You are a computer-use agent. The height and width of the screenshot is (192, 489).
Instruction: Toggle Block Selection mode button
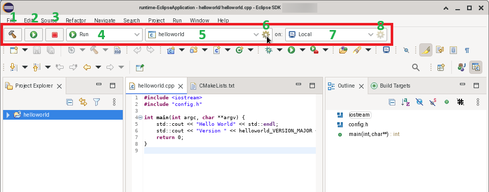453,50
